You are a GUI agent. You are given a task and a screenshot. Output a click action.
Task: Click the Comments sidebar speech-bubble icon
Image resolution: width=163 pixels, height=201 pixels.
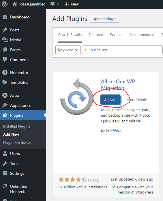(x=5, y=60)
